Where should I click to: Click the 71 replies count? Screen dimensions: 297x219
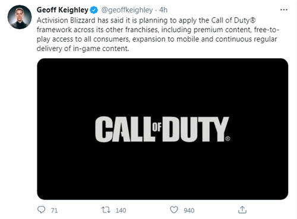(x=54, y=210)
